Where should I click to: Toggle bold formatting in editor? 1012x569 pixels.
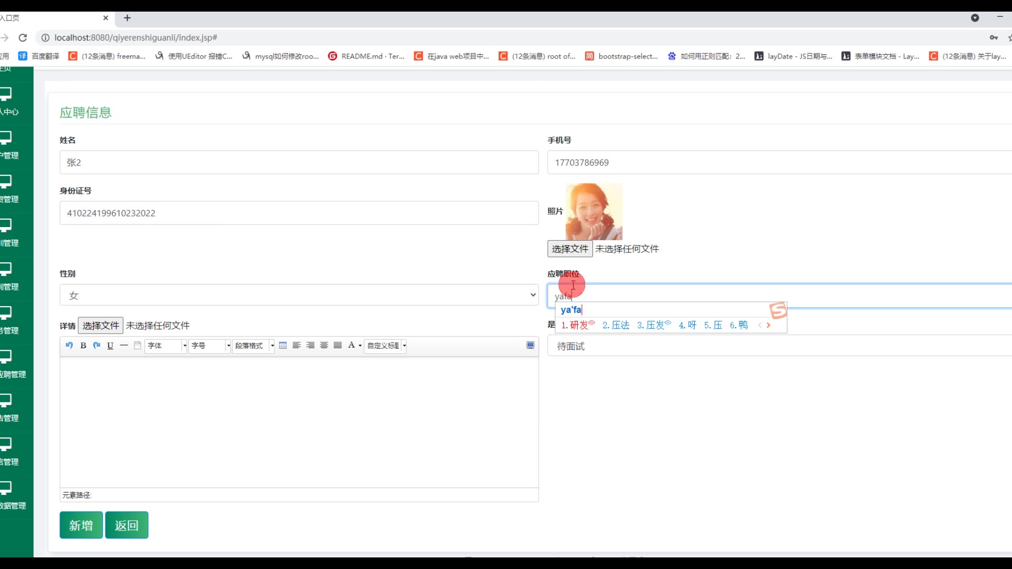pos(83,346)
